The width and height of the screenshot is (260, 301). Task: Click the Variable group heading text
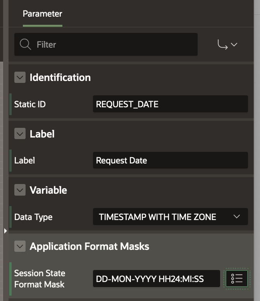coord(48,190)
